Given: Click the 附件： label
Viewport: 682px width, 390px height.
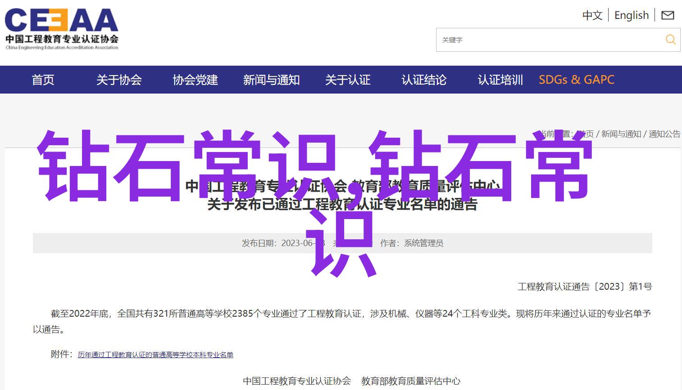Looking at the screenshot, I should 62,354.
